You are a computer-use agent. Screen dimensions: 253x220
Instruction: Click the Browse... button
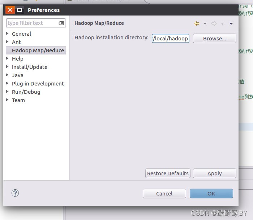click(x=215, y=39)
